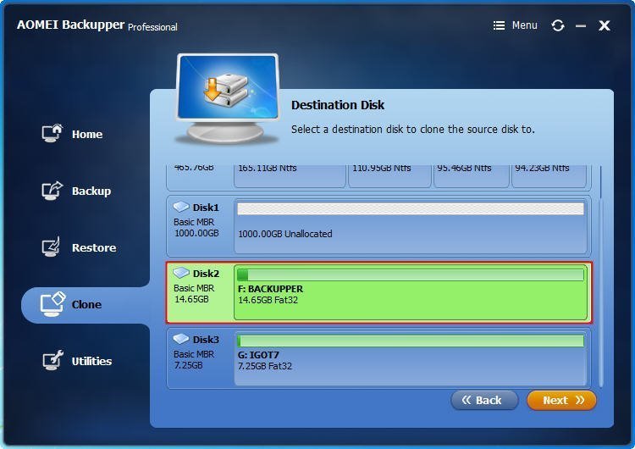Click the F: BACKUPPER usage bar
The image size is (635, 449).
[411, 275]
